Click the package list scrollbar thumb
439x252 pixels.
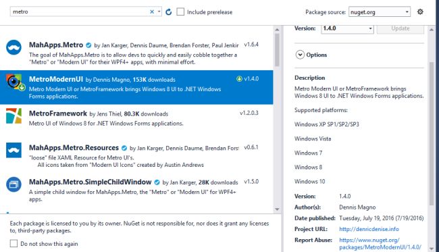(277, 50)
